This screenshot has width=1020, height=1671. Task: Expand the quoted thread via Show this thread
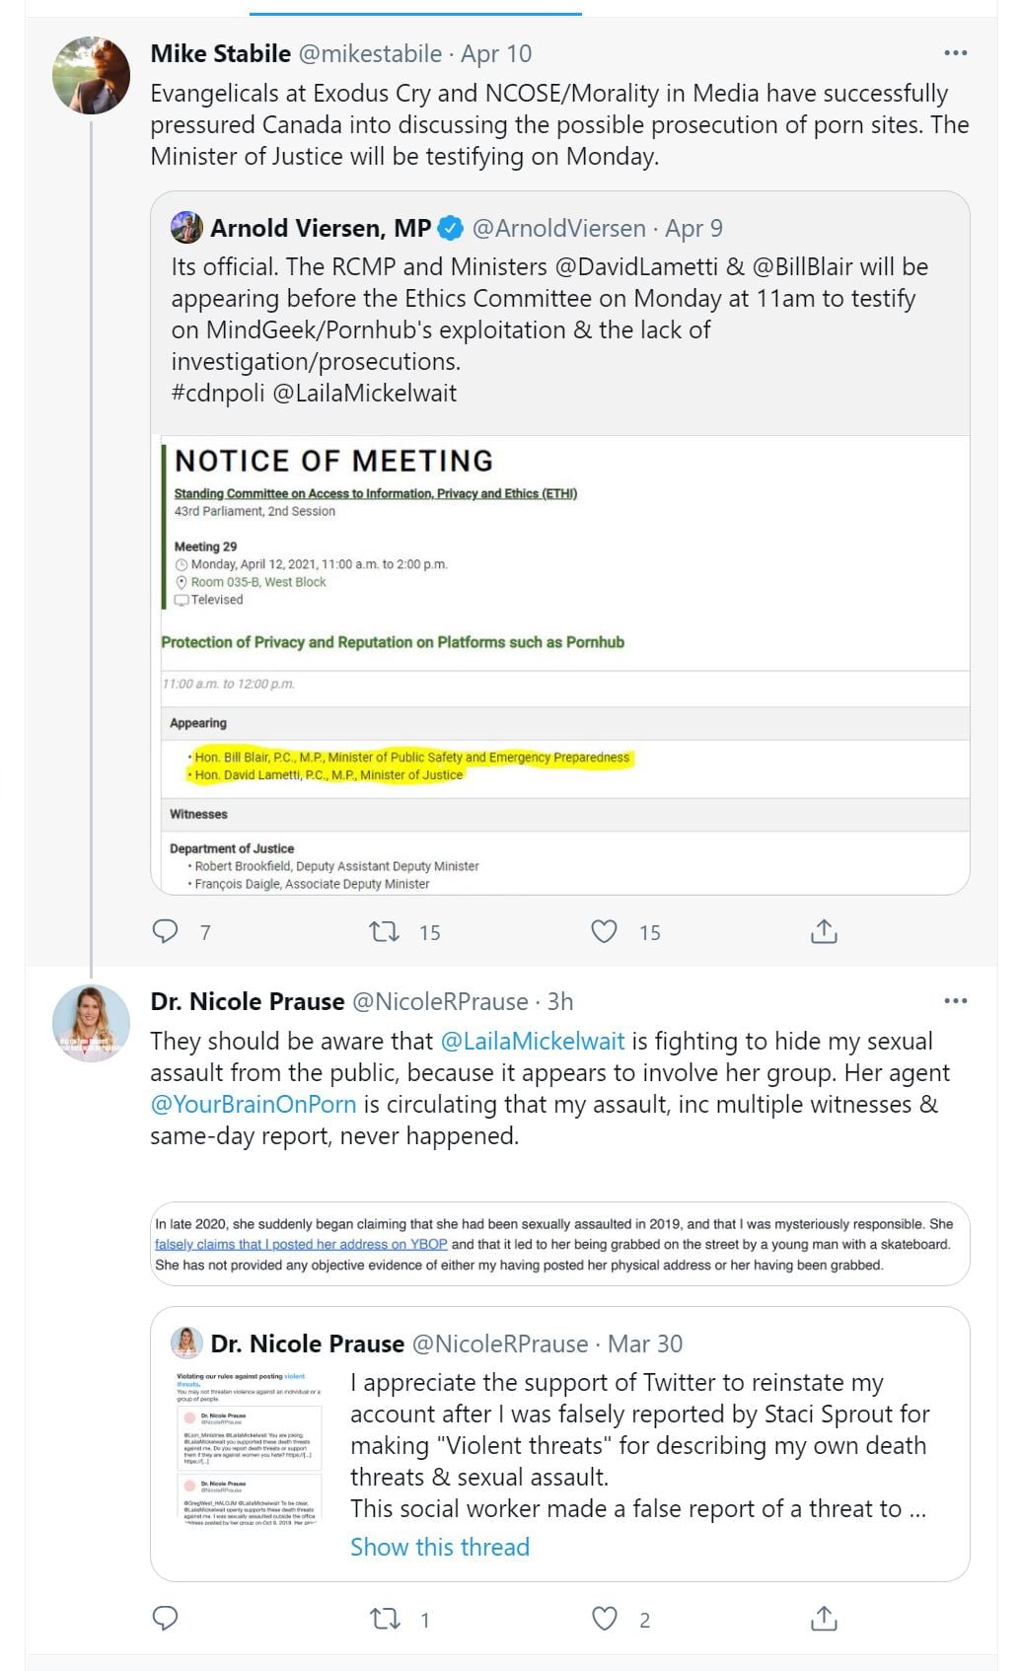coord(440,1547)
